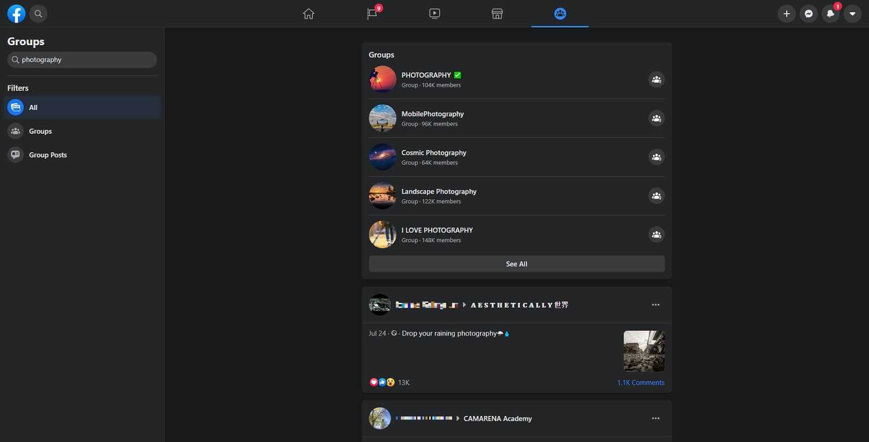
Task: Join I LOVE PHOTOGRAPHY via its icon
Action: tap(656, 235)
